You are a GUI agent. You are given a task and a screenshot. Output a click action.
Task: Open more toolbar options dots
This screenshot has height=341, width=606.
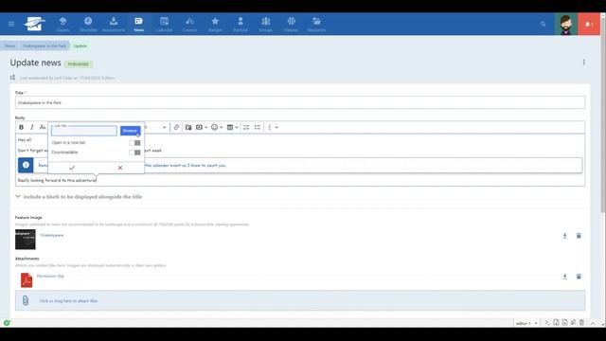(x=270, y=127)
